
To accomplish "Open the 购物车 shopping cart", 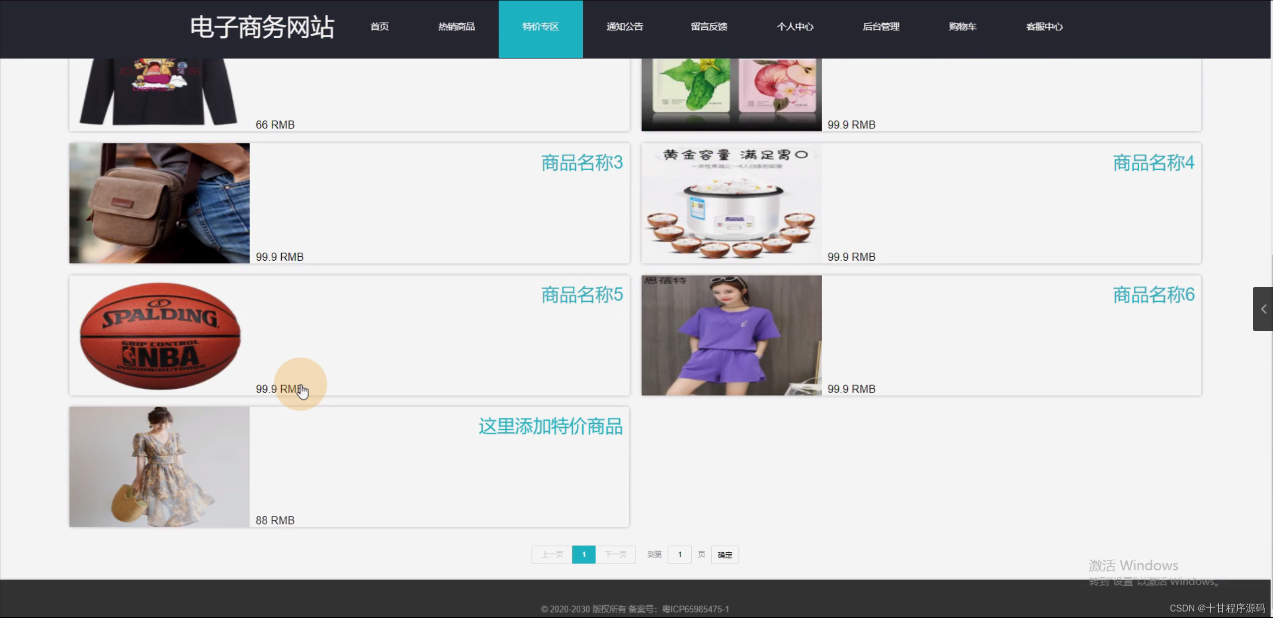I will pos(962,27).
